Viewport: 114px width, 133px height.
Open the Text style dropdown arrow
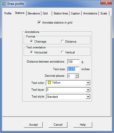(88, 97)
